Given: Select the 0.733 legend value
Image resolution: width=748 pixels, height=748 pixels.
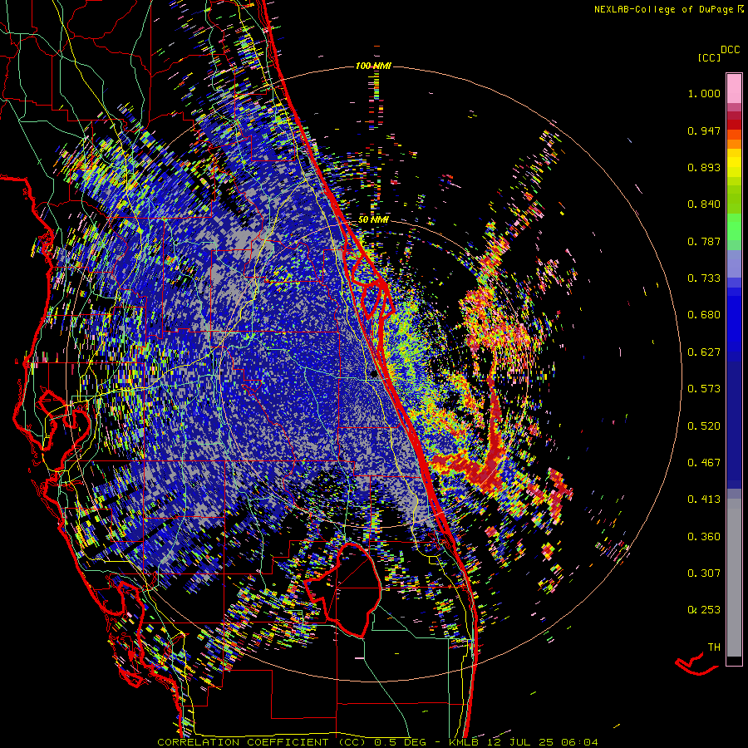Looking at the screenshot, I should (x=704, y=278).
